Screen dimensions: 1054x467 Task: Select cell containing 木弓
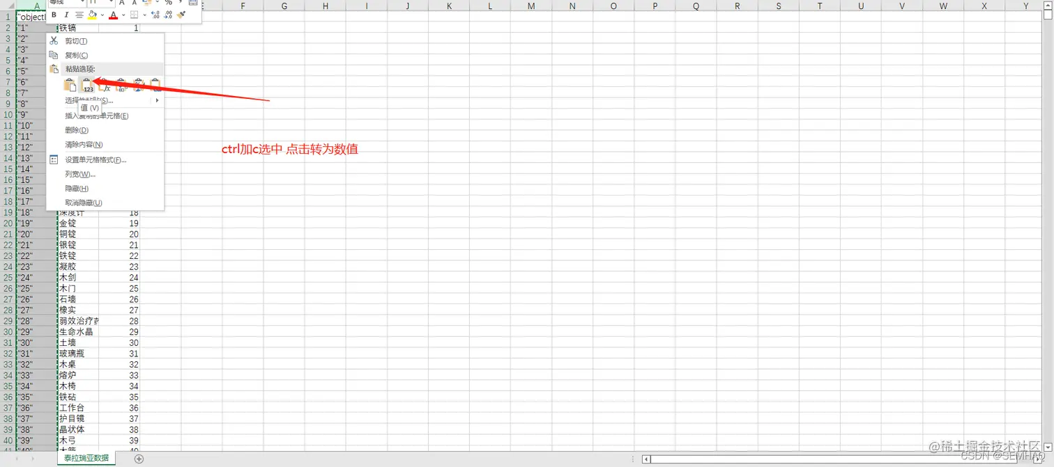pyautogui.click(x=78, y=441)
